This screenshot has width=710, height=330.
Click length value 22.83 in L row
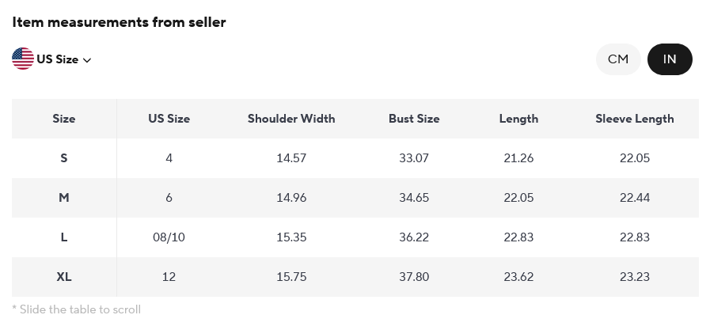(518, 237)
